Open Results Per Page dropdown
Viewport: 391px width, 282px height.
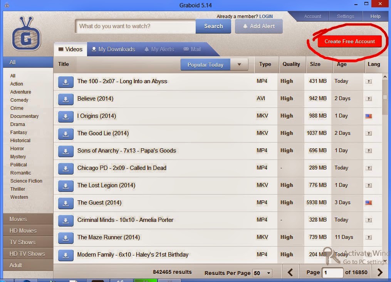[262, 273]
